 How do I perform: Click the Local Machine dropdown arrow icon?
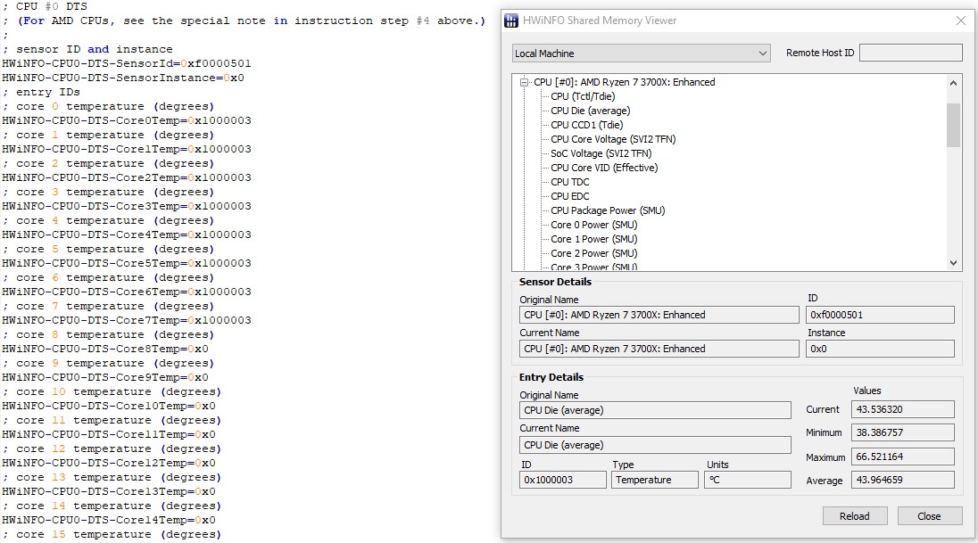tap(764, 53)
